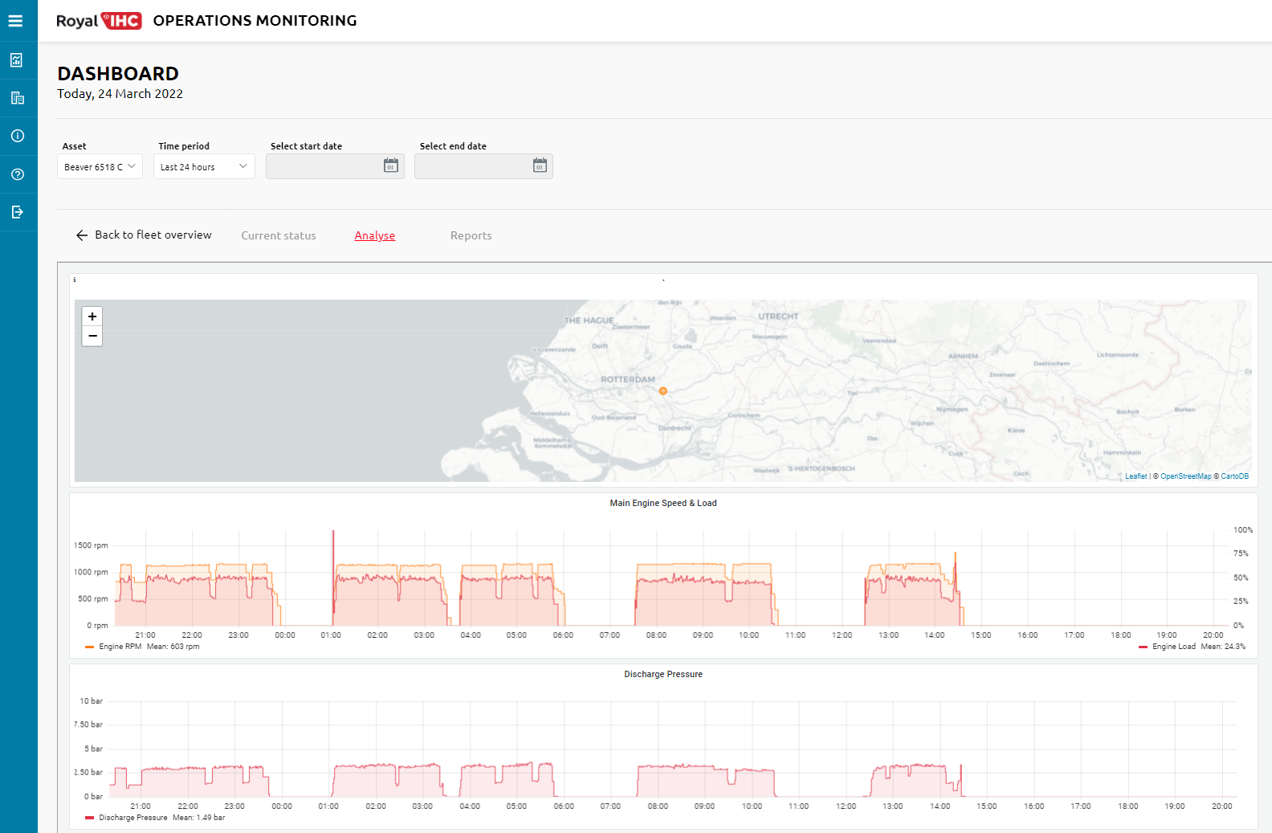This screenshot has width=1272, height=833.
Task: Toggle the Engine RPM legend entry
Action: (120, 647)
